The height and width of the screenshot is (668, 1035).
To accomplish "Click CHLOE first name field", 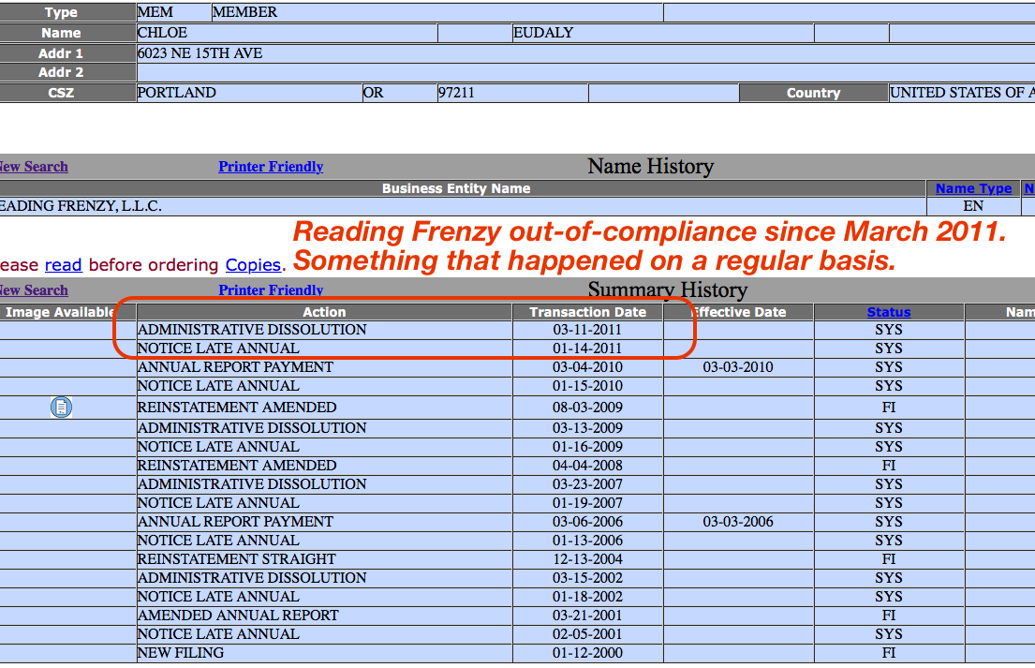I will [288, 33].
